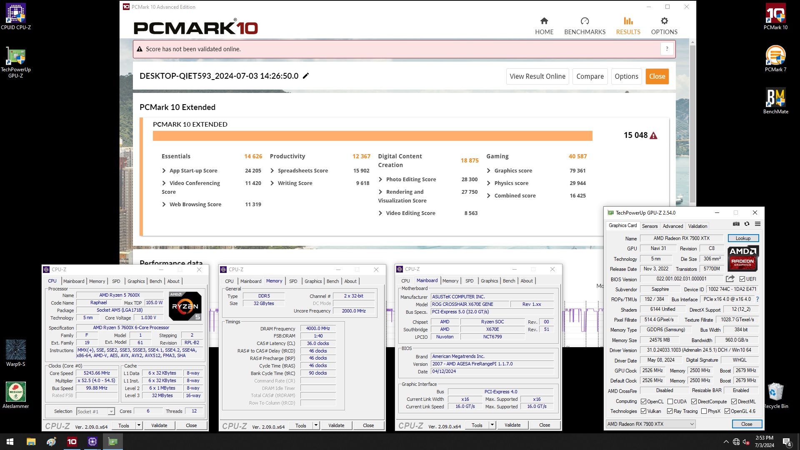Open File Explorer from the taskbar
Screen dimensions: 800x450
pos(31,442)
